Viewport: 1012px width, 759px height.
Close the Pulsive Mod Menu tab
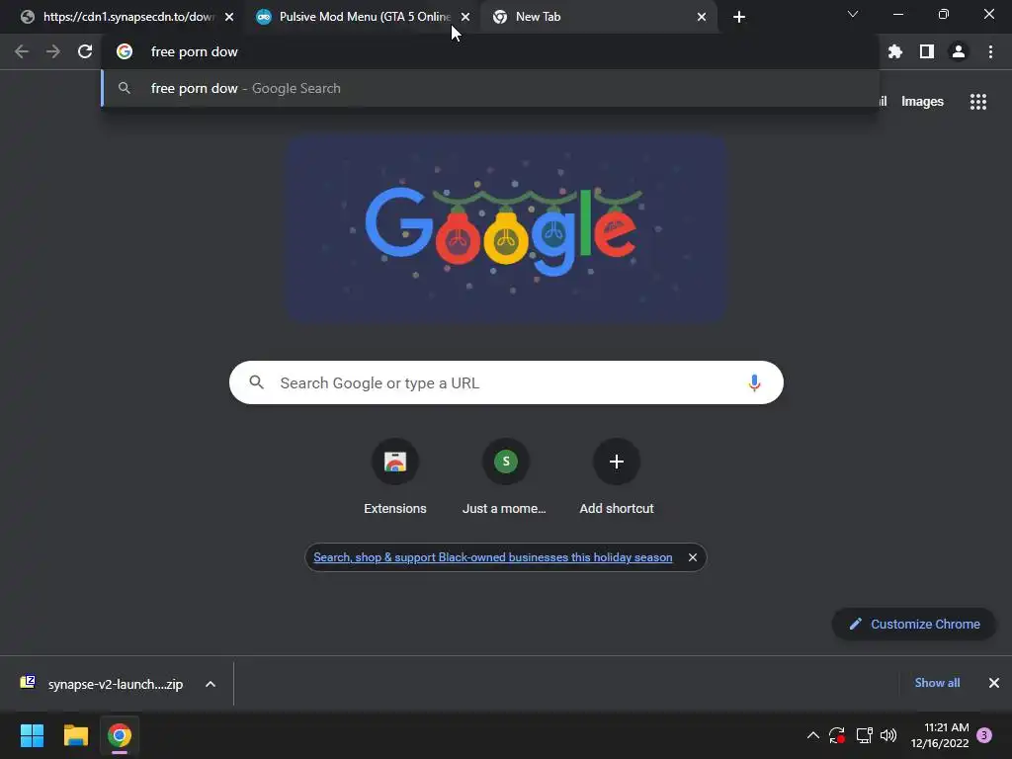coord(465,17)
